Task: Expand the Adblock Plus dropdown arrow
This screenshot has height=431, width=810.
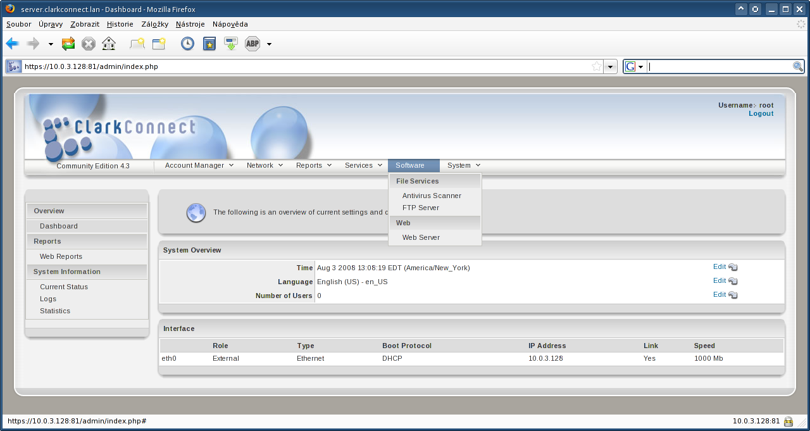Action: click(269, 44)
